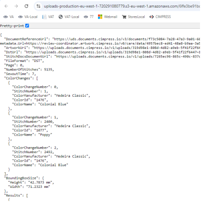Open the VA-Local bookmark

[28, 17]
